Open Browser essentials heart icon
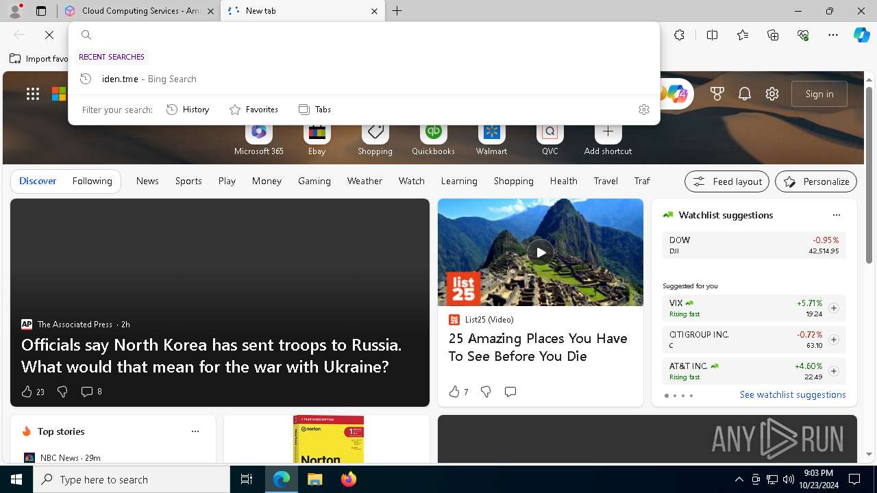The image size is (877, 493). tap(803, 35)
